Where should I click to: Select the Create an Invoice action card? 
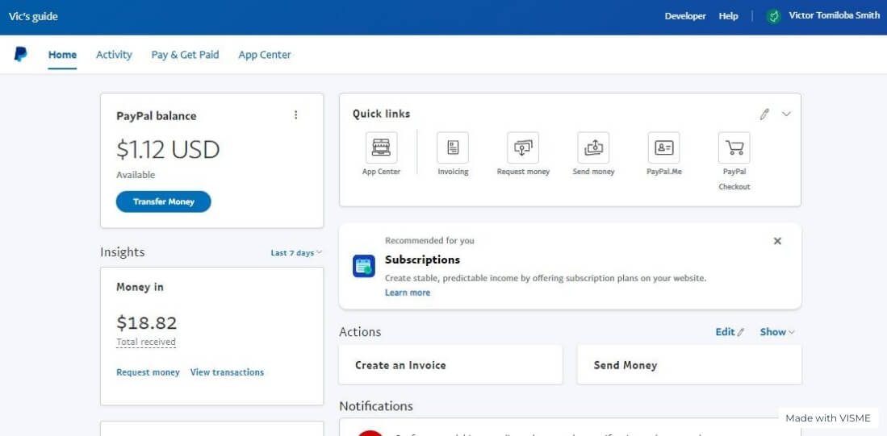point(450,365)
